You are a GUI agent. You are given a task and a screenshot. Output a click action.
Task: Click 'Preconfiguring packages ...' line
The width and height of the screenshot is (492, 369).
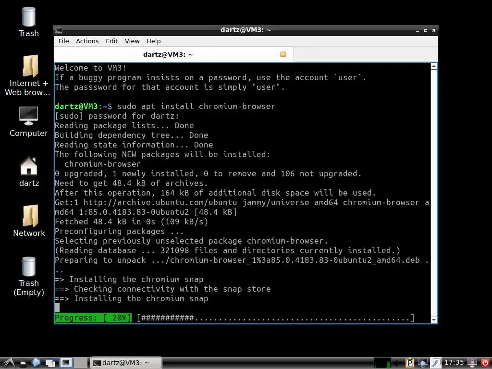tap(119, 231)
